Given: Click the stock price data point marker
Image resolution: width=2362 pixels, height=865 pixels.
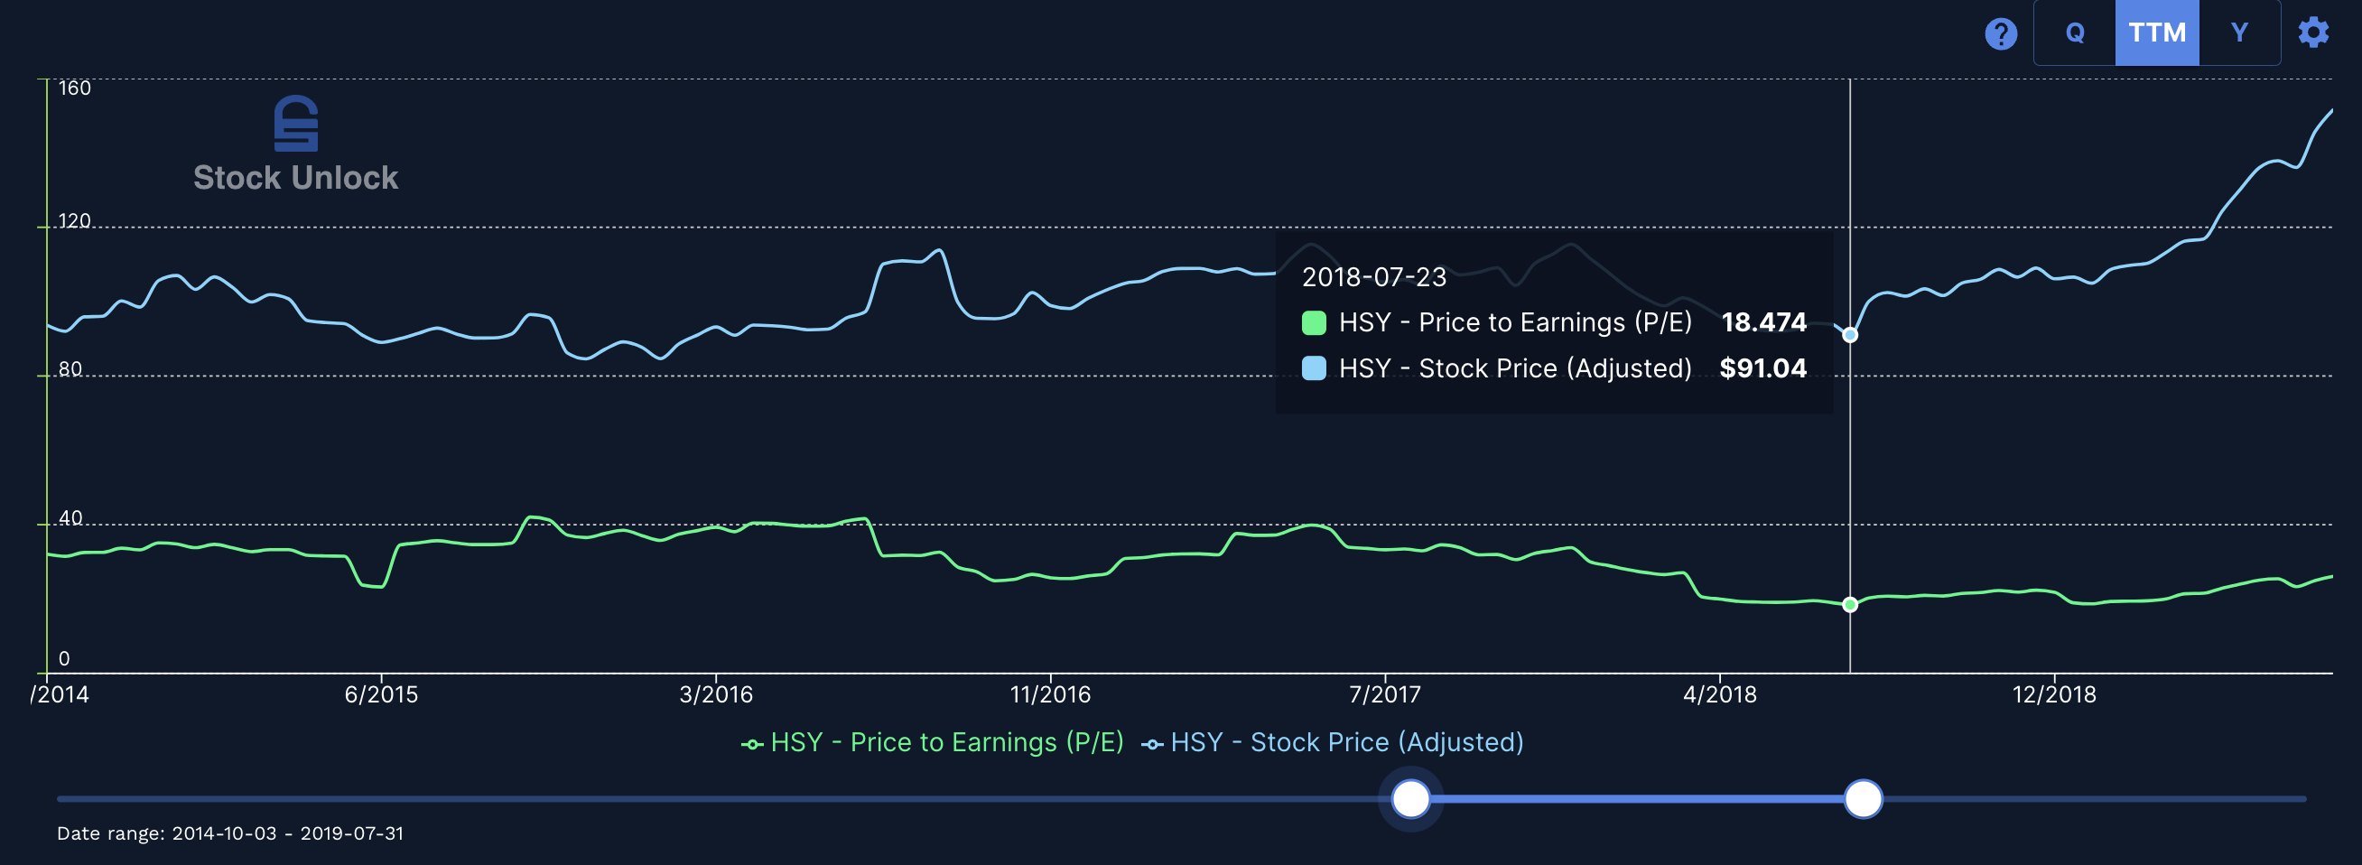Looking at the screenshot, I should 1850,335.
